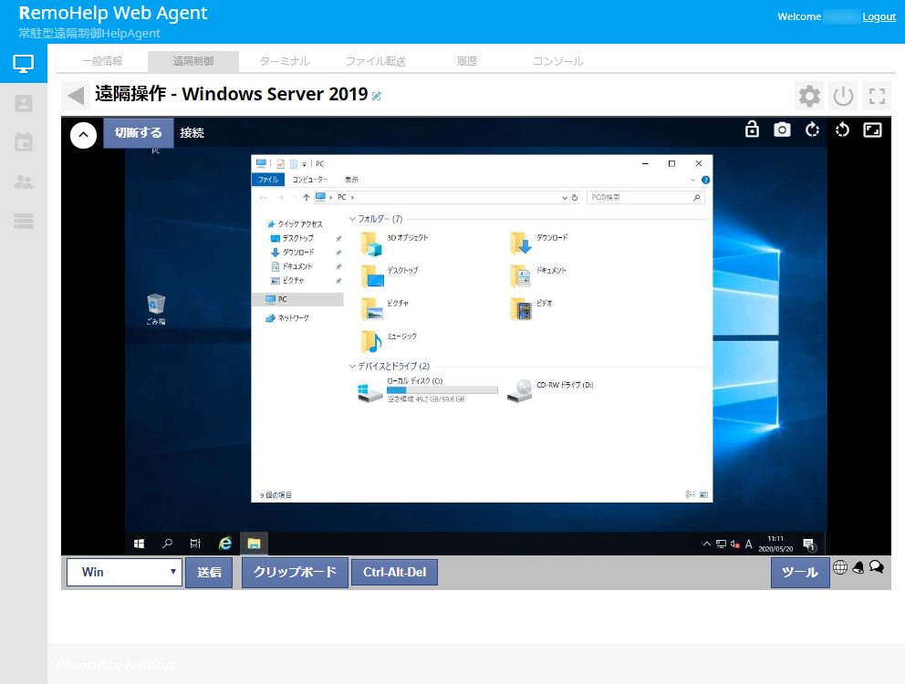
Task: Click the bell notification icon
Action: pos(858,567)
